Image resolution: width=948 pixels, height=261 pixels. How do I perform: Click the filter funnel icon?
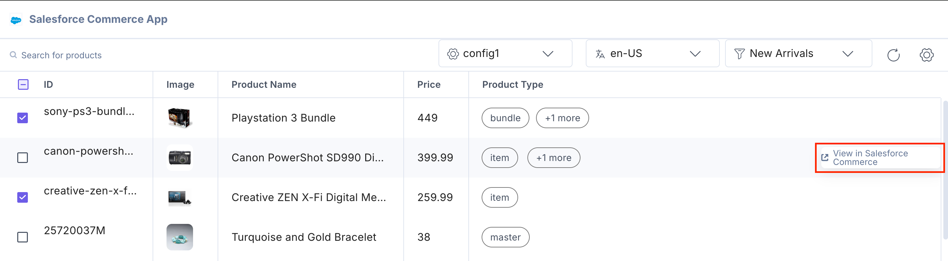point(739,54)
